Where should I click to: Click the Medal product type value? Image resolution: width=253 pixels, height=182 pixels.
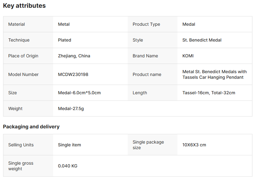click(189, 24)
